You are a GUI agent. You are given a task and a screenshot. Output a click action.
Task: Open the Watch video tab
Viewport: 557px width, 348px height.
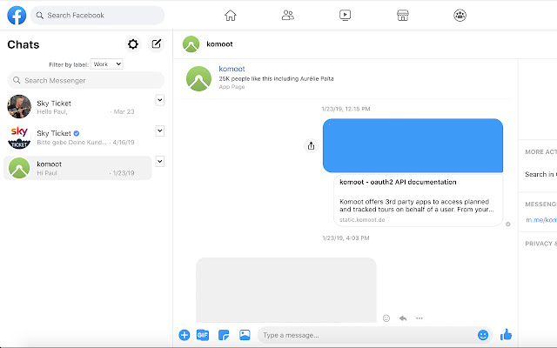point(345,16)
